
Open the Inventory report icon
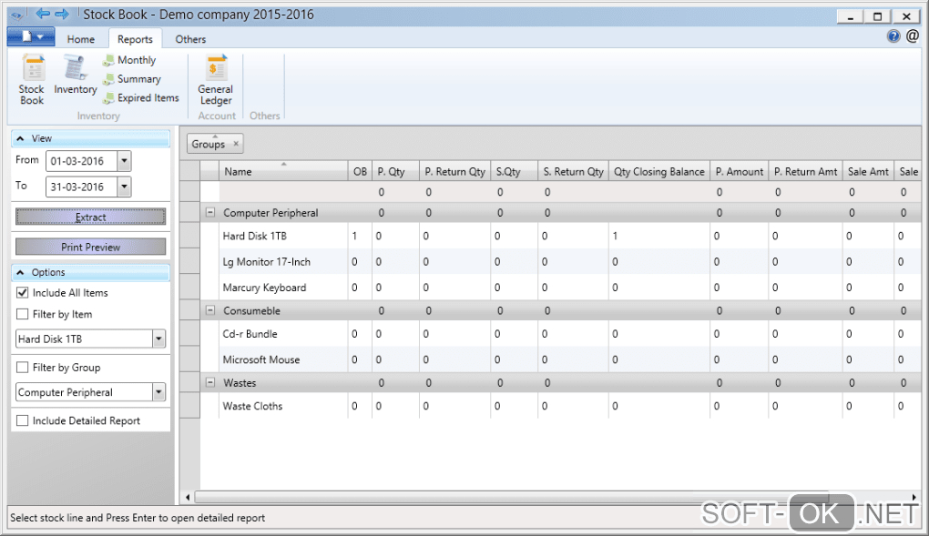[x=76, y=75]
